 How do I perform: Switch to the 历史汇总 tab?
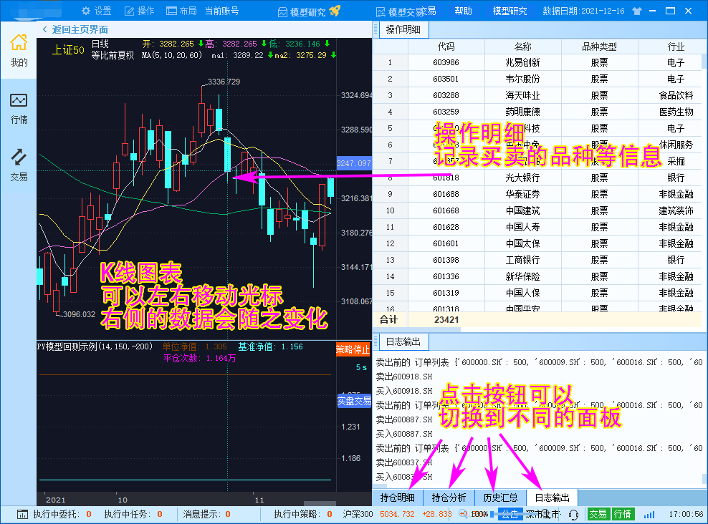tap(500, 498)
